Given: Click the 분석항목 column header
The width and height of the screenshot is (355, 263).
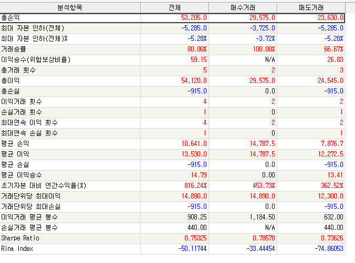Looking at the screenshot, I should [x=70, y=8].
